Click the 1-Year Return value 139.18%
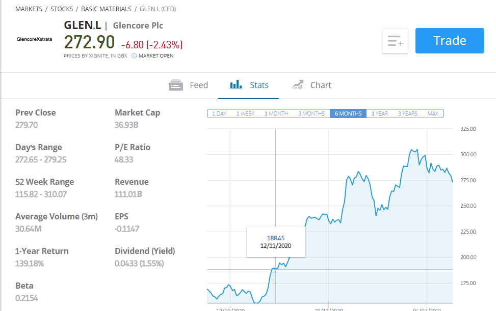 pos(30,264)
